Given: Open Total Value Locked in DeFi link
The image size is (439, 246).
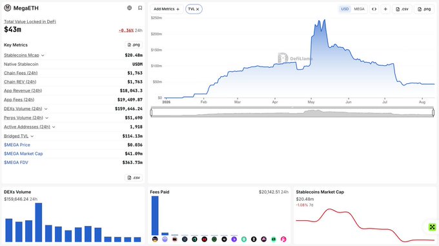Looking at the screenshot, I should click(x=30, y=21).
